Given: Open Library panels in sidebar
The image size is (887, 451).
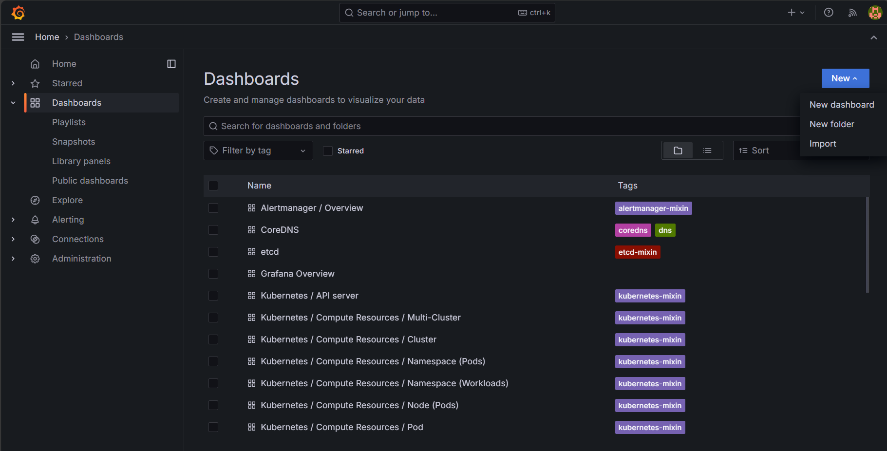Looking at the screenshot, I should click(x=81, y=161).
